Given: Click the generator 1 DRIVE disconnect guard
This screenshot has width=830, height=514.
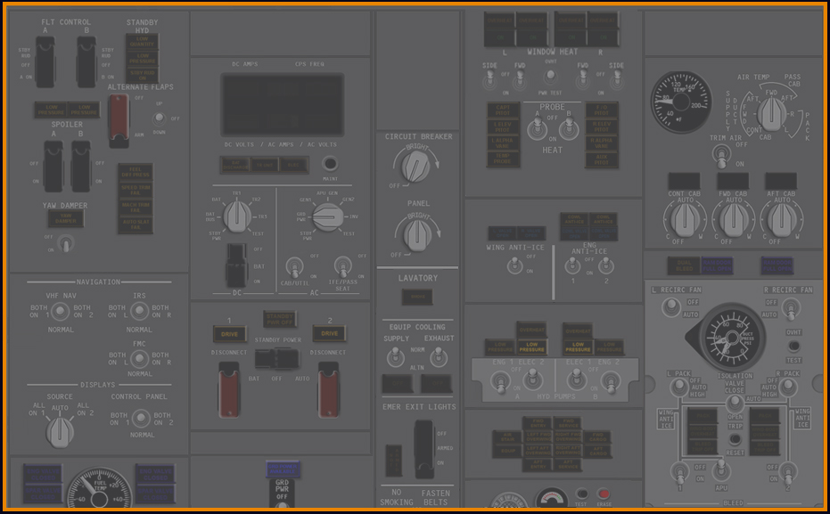Looking at the screenshot, I should click(x=229, y=389).
